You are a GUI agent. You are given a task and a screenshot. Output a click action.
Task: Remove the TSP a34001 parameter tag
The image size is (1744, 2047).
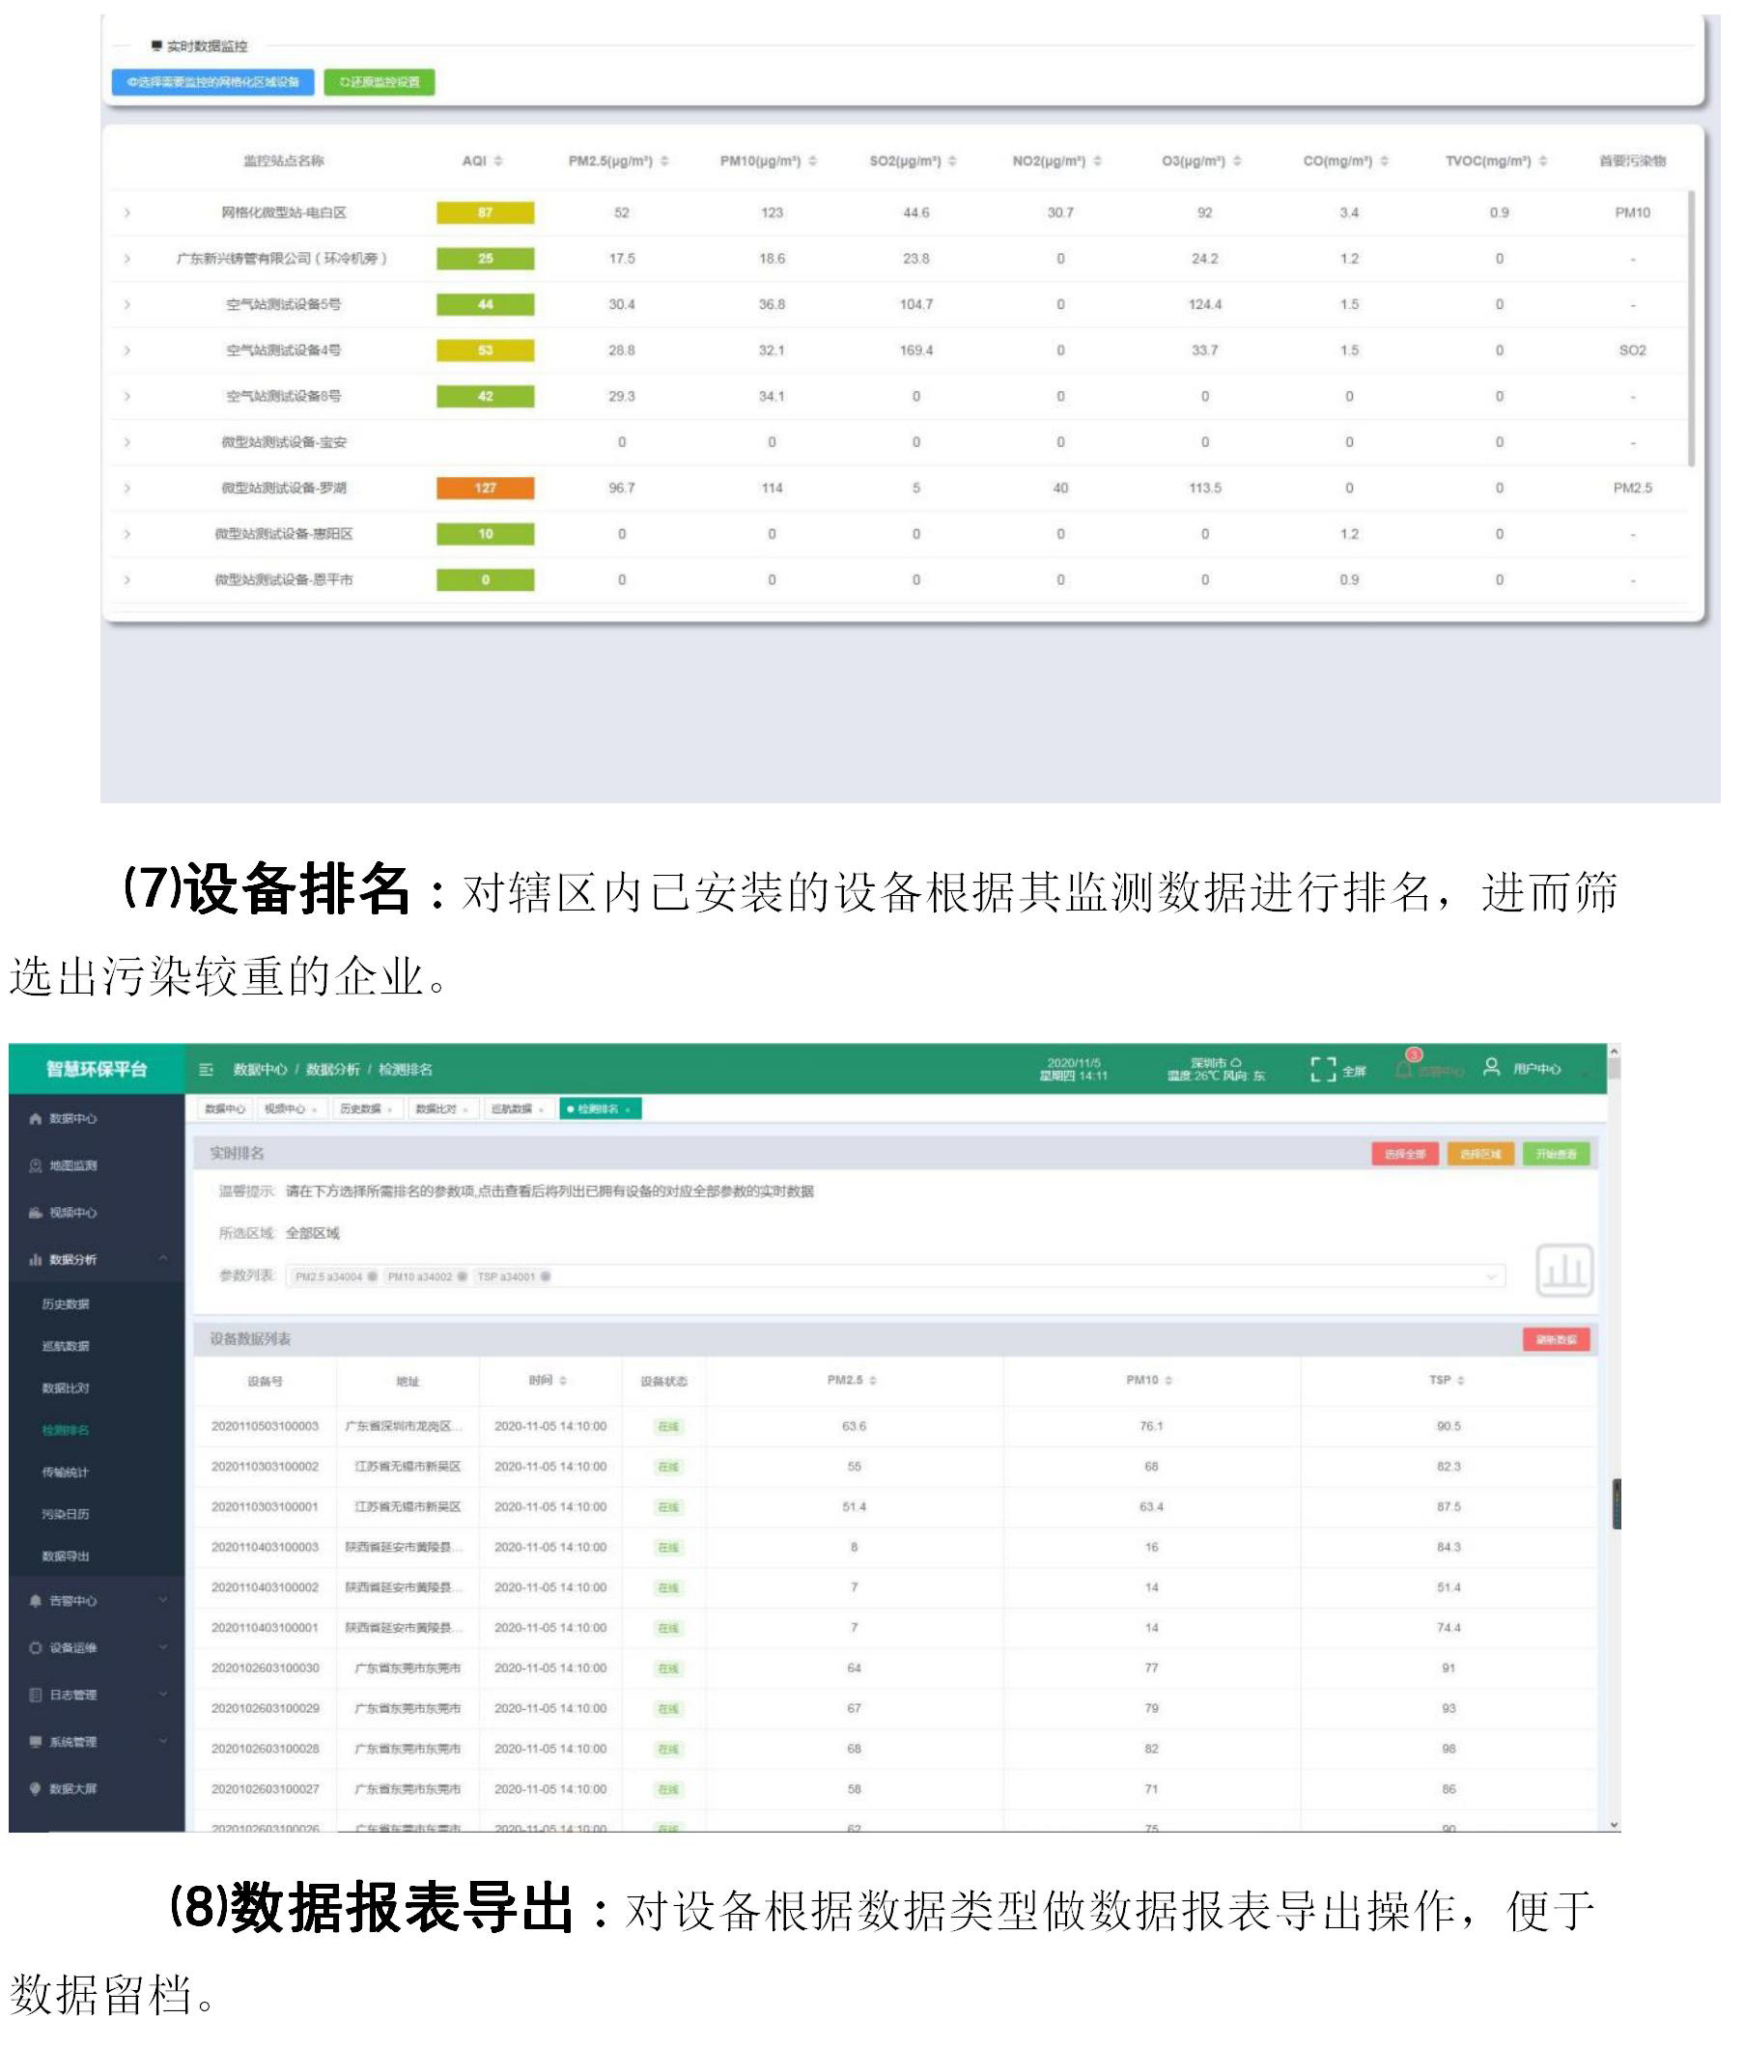[546, 1276]
